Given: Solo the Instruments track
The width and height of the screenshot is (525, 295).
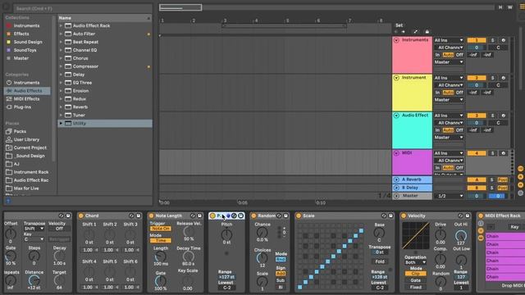Looking at the screenshot, I should (492, 40).
